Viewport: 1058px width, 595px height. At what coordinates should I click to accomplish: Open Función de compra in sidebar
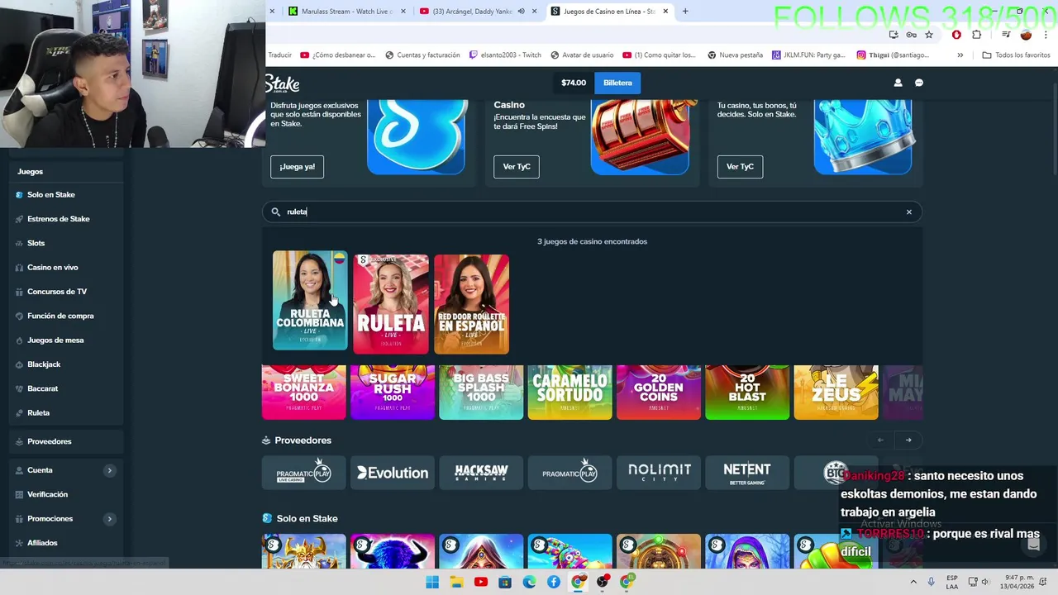click(x=62, y=316)
